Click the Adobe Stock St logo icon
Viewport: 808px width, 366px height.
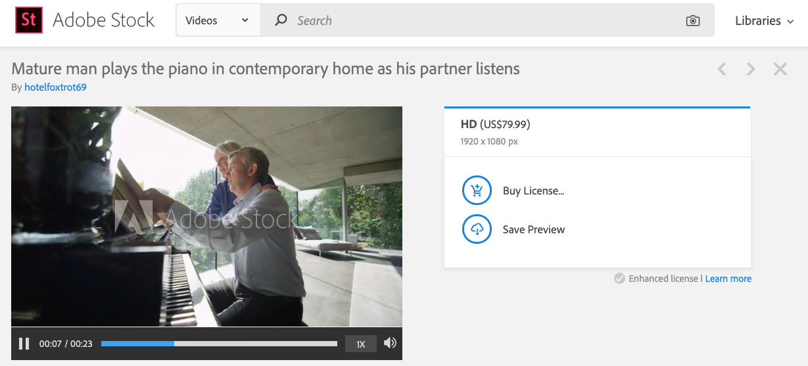pos(28,20)
